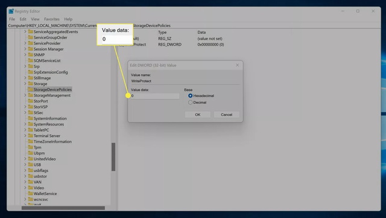Click the WalletService folder icon

click(31, 193)
